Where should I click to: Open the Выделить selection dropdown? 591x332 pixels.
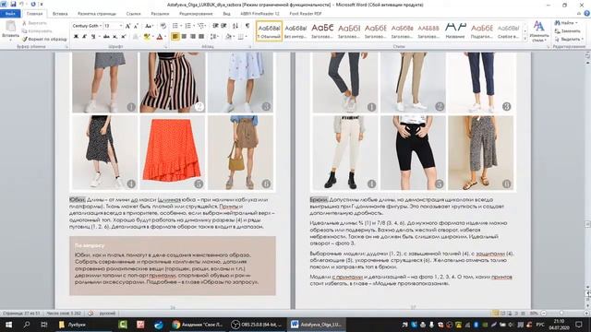point(569,39)
